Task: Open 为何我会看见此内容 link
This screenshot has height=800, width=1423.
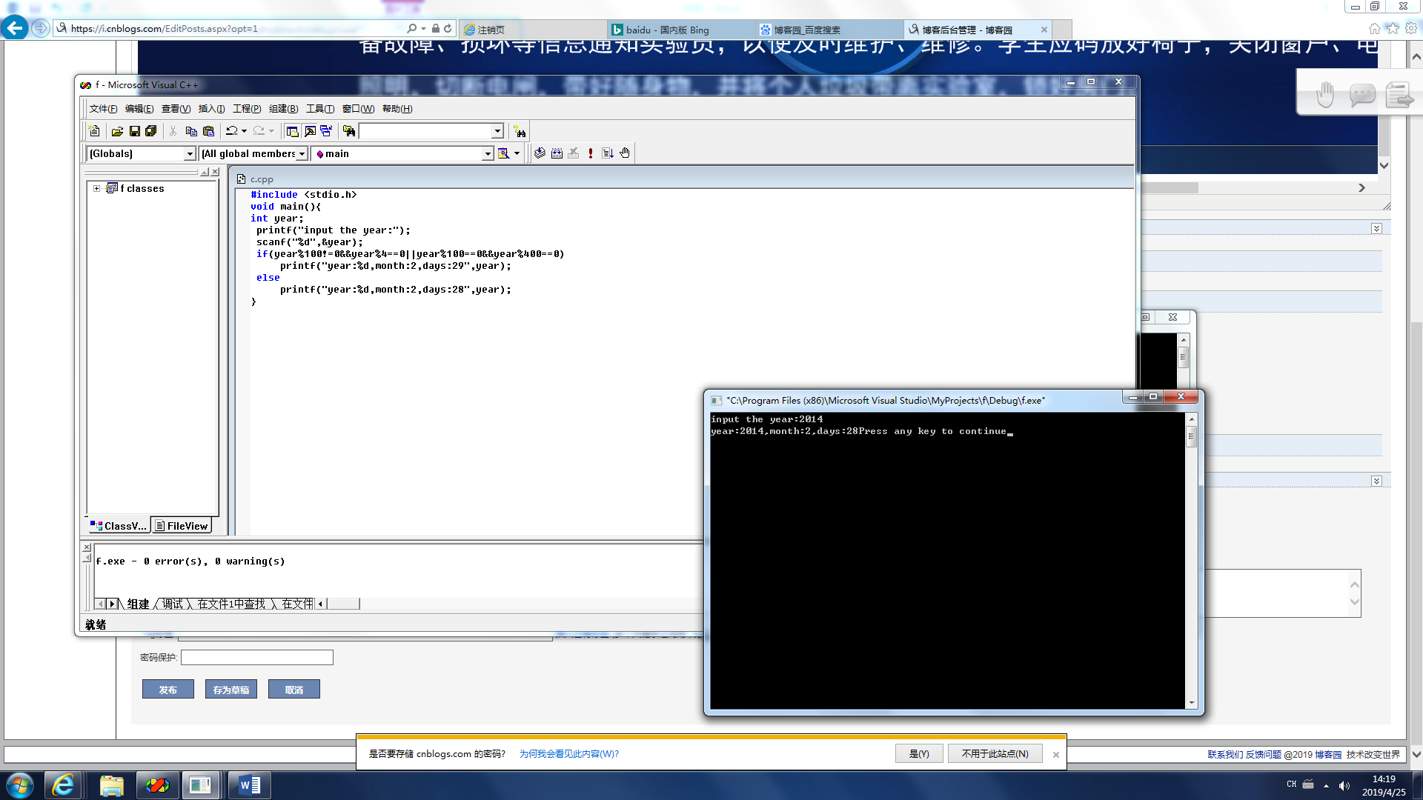Action: point(569,754)
